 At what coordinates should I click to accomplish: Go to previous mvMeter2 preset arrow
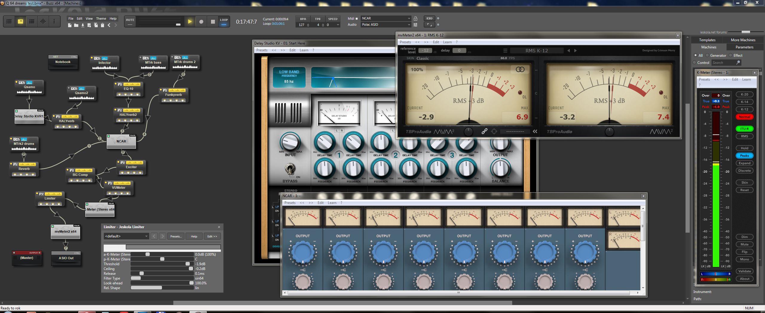click(569, 51)
